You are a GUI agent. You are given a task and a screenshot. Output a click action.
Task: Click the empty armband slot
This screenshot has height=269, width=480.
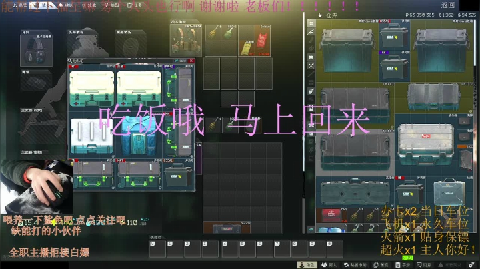click(x=36, y=83)
